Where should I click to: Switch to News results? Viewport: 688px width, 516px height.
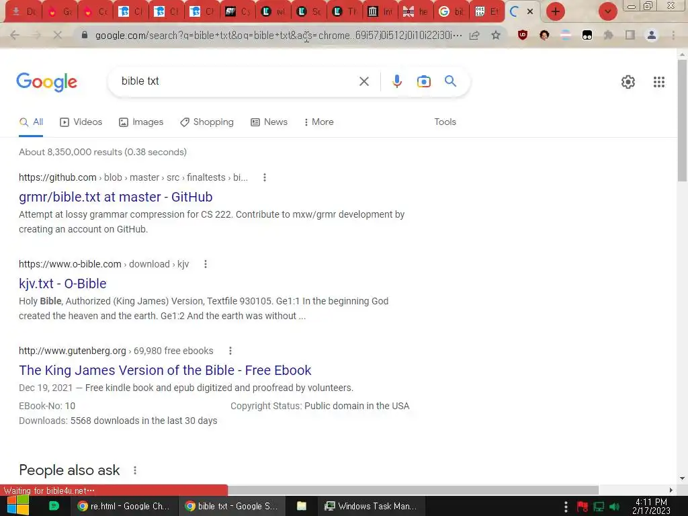pos(269,122)
